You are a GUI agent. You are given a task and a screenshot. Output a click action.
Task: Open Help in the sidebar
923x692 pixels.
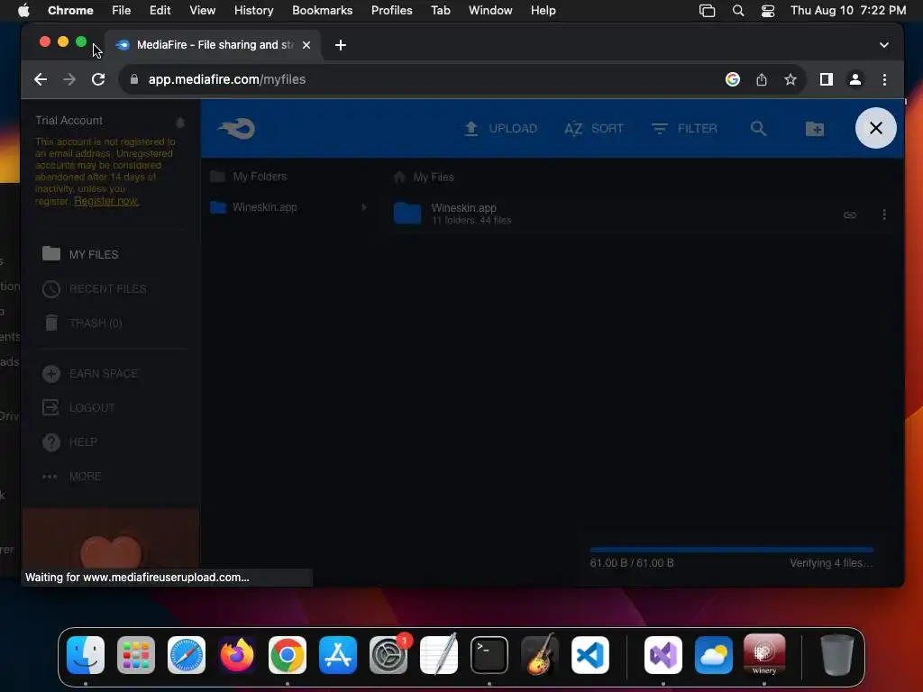83,442
